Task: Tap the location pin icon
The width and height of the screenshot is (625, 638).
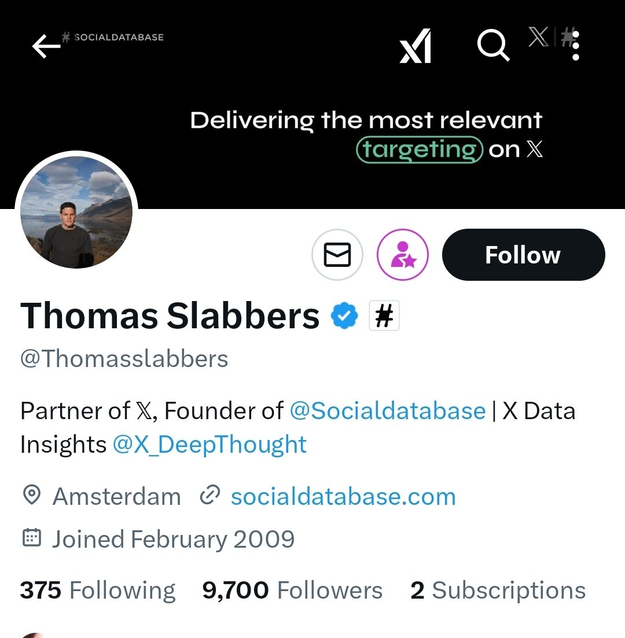Action: [31, 496]
